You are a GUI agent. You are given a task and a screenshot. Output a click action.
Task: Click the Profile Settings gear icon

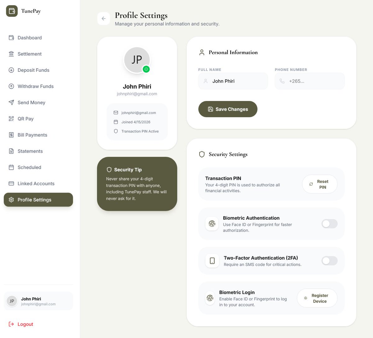pos(11,200)
